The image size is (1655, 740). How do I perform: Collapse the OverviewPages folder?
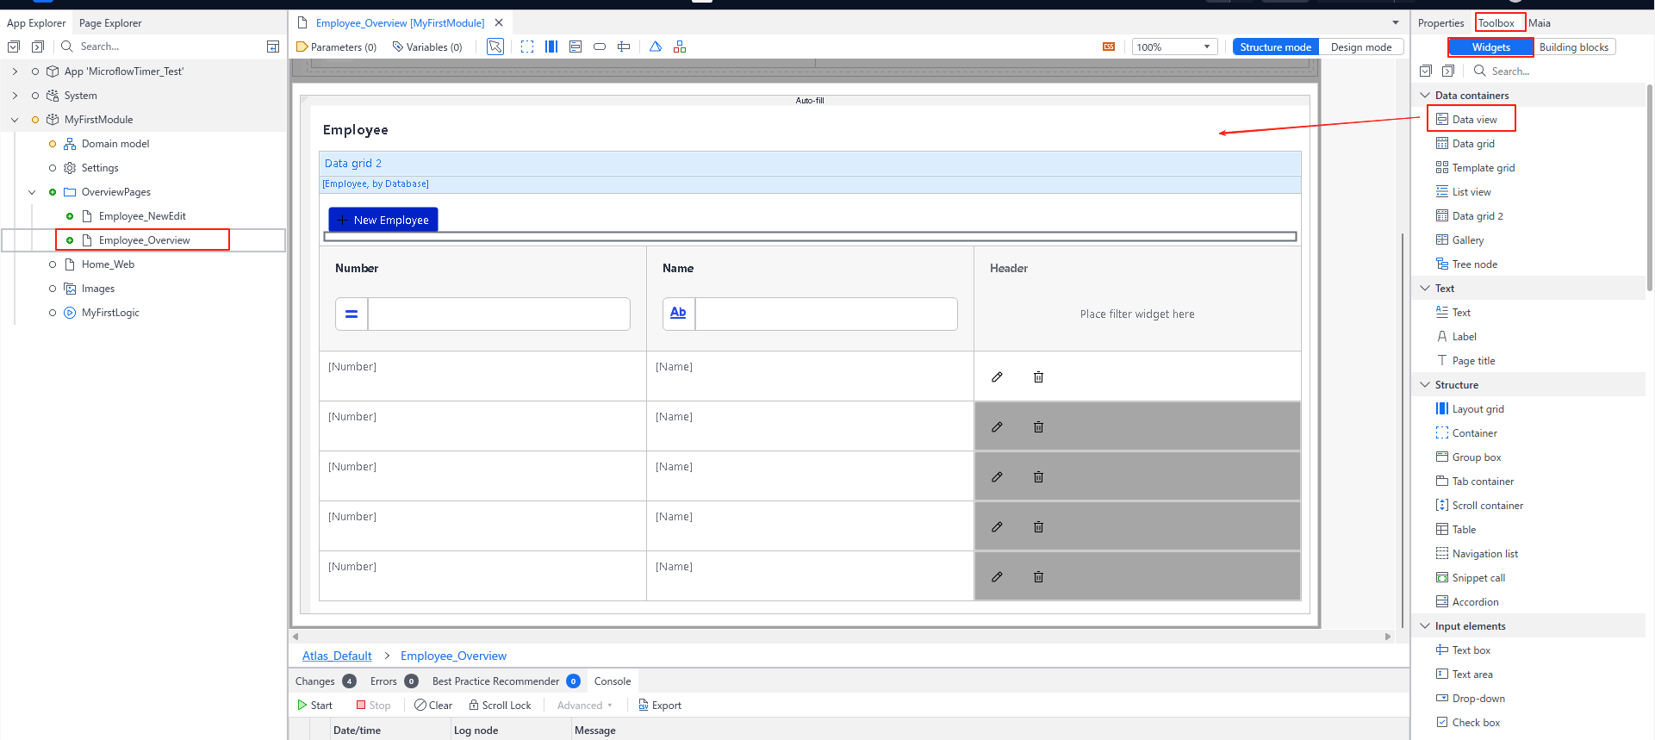pos(32,192)
